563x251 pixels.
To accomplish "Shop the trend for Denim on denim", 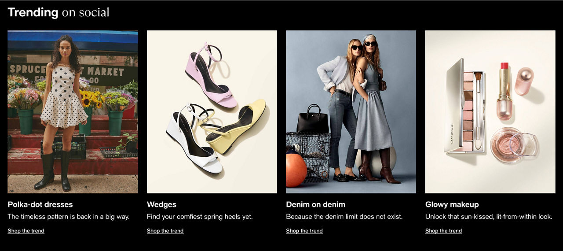I will point(304,231).
